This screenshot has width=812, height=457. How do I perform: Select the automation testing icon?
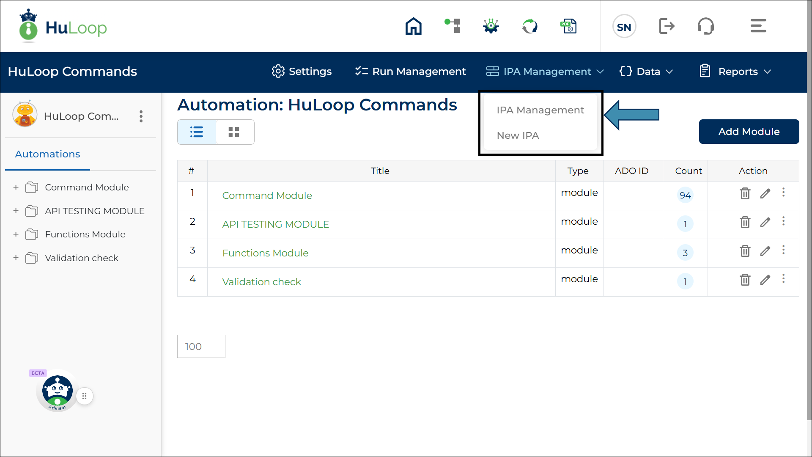click(x=490, y=26)
